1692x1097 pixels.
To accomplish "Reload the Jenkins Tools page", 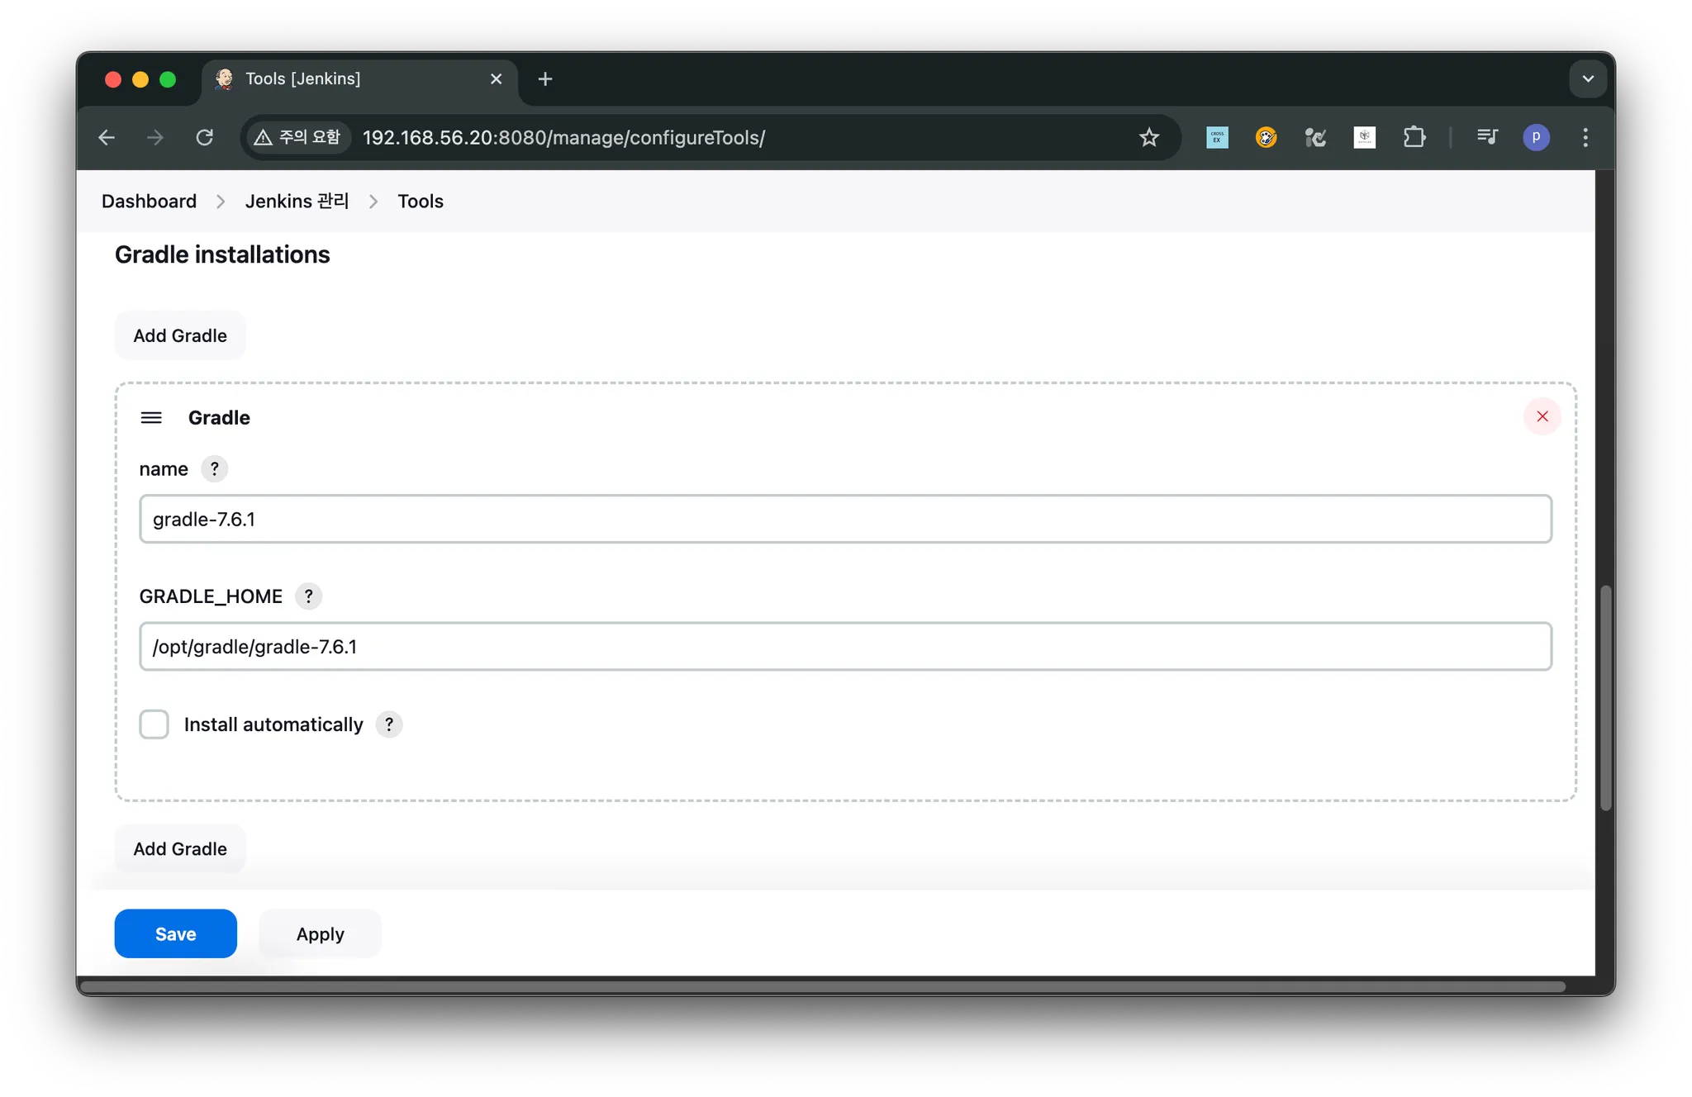I will 204,137.
